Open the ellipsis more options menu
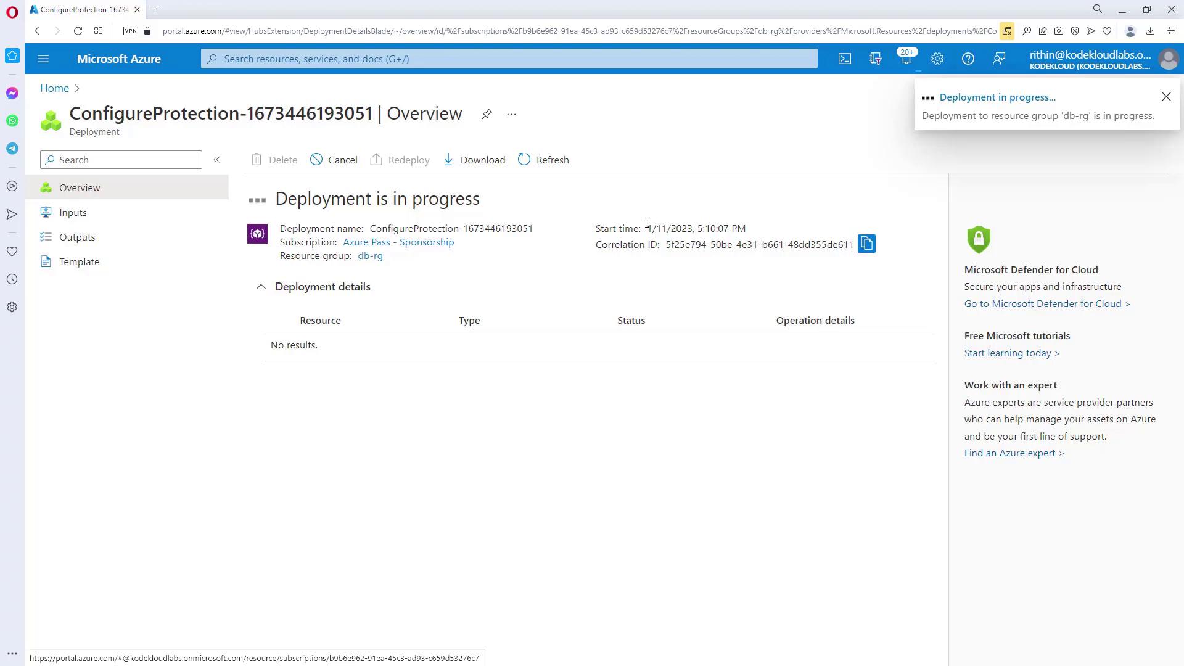The width and height of the screenshot is (1184, 666). tap(511, 114)
